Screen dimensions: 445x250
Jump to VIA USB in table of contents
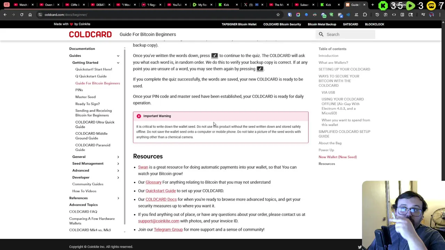(328, 92)
